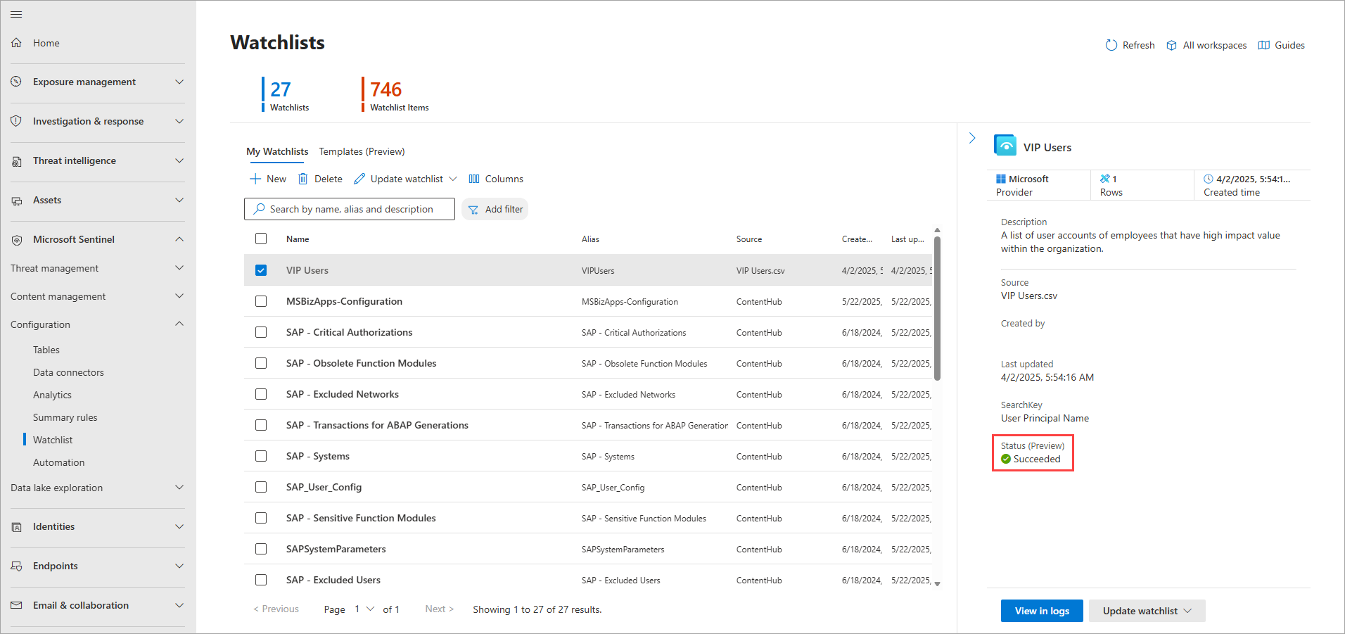
Task: Click the Rows count icon in details
Action: [1105, 179]
